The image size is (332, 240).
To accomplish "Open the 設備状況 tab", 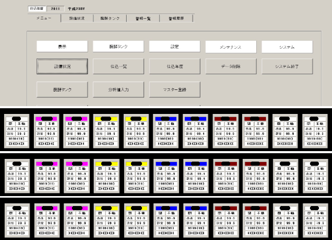I will tap(77, 18).
